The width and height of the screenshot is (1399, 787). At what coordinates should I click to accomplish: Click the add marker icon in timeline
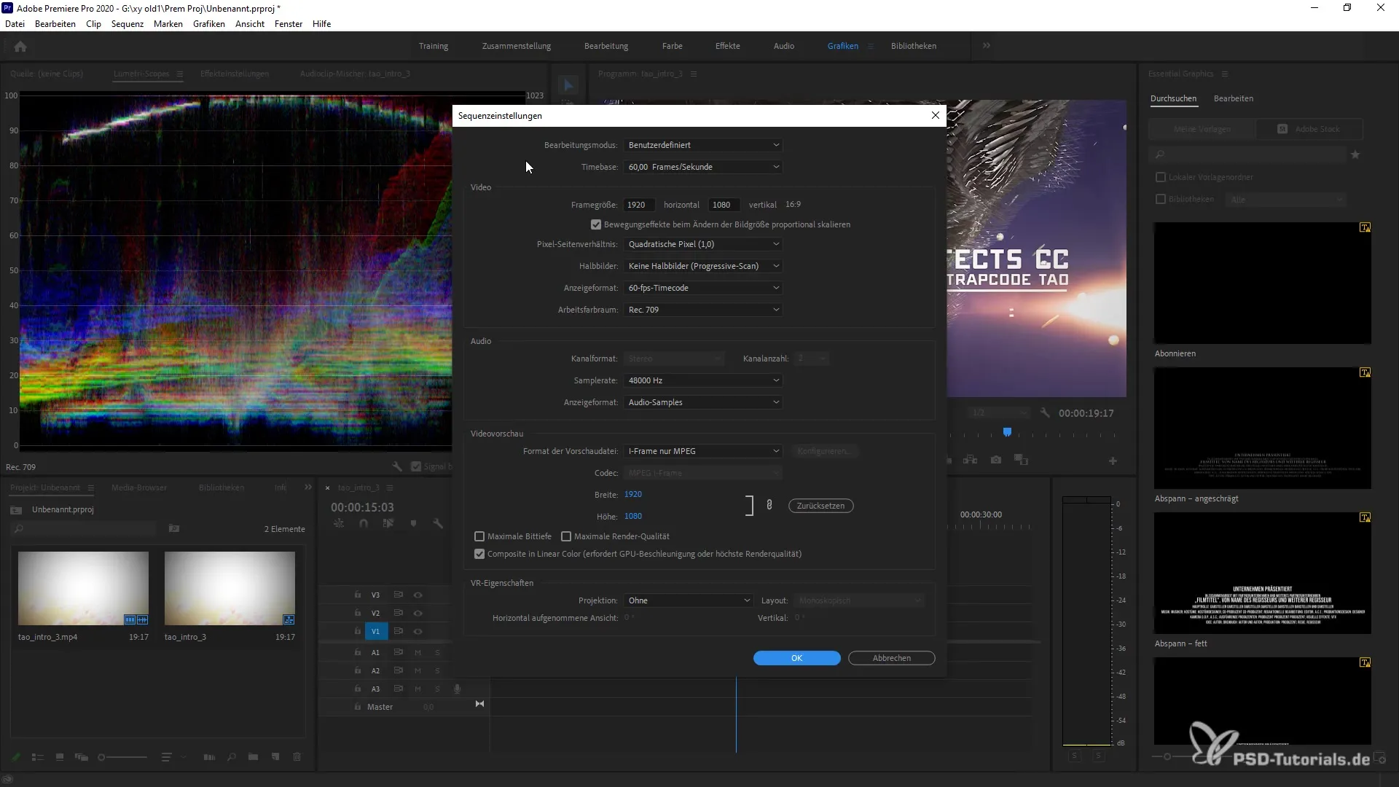(413, 523)
